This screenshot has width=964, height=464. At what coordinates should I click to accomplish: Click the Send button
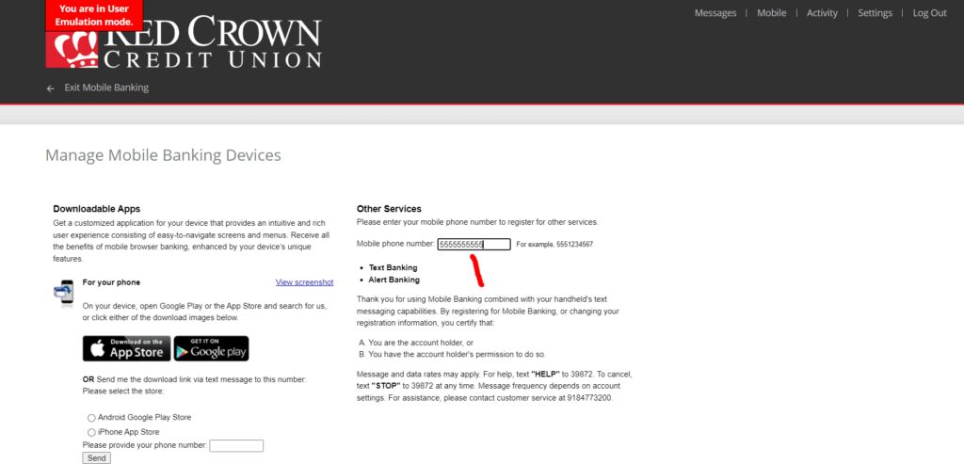click(97, 458)
